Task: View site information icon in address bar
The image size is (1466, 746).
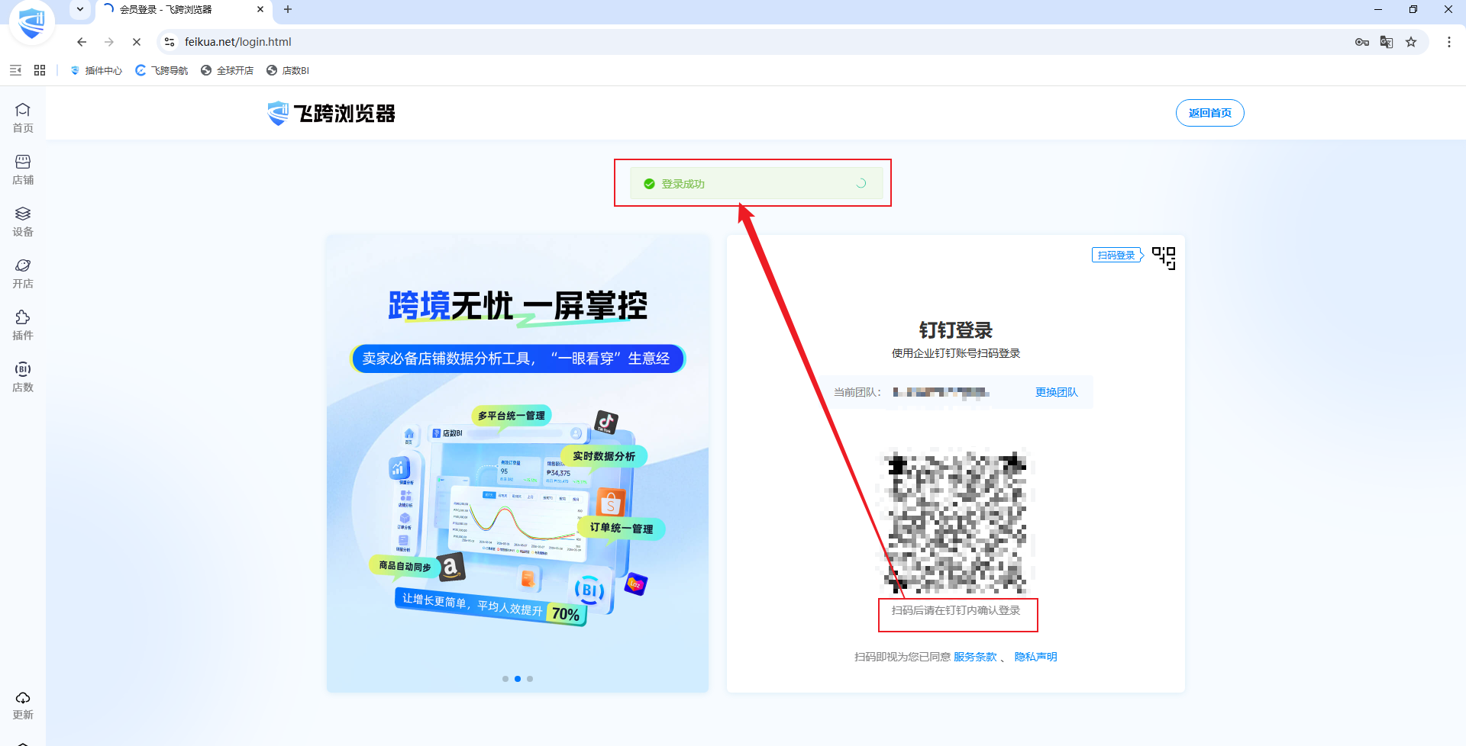Action: point(170,42)
